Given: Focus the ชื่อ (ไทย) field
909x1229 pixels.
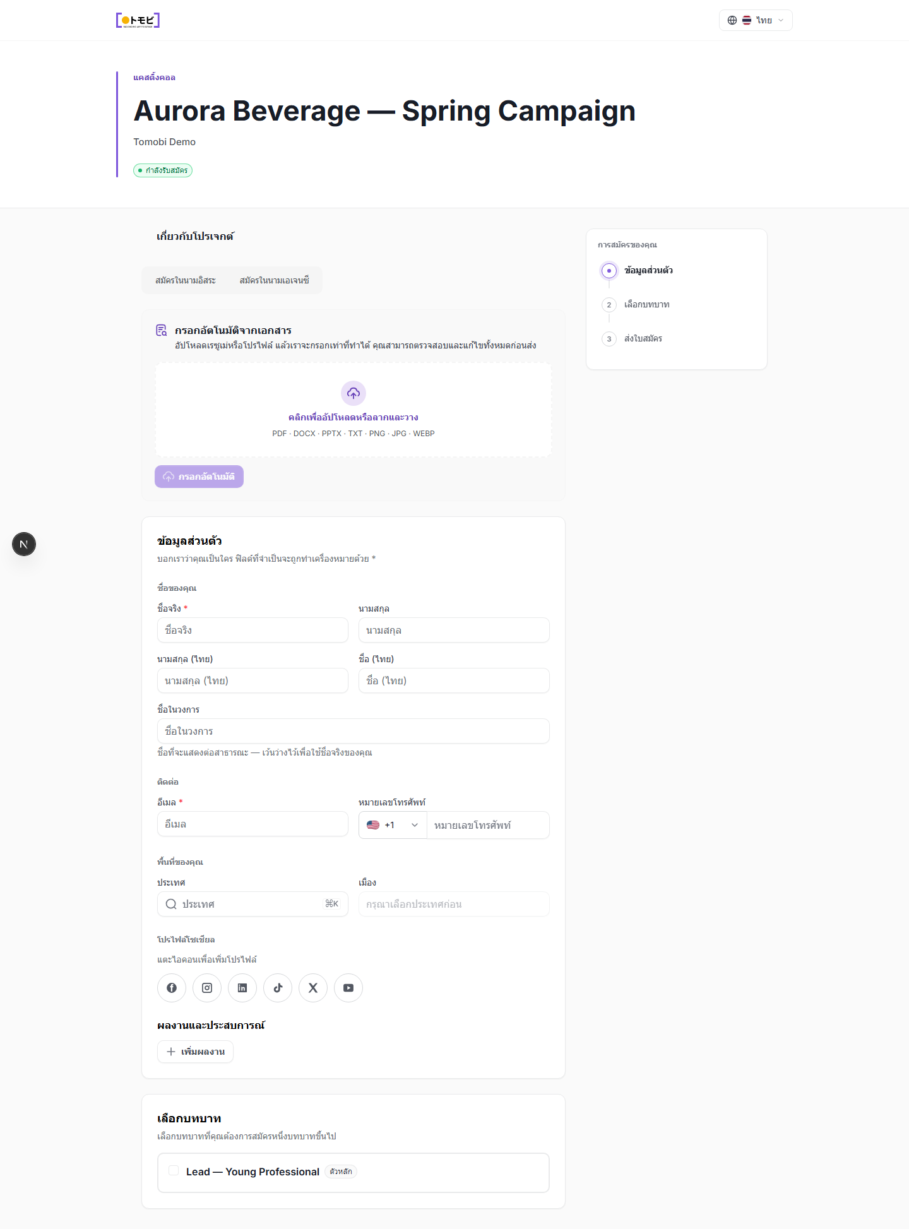Looking at the screenshot, I should 454,680.
